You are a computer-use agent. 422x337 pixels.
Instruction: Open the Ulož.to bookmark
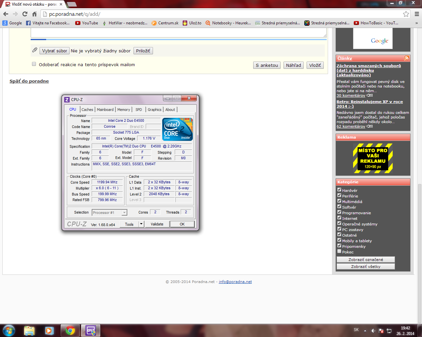click(192, 23)
